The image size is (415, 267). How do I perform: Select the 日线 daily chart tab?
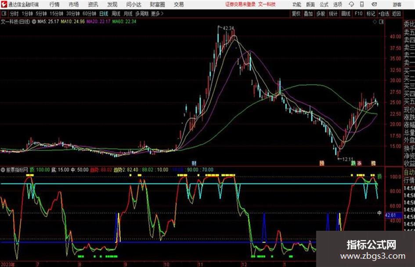click(x=104, y=14)
